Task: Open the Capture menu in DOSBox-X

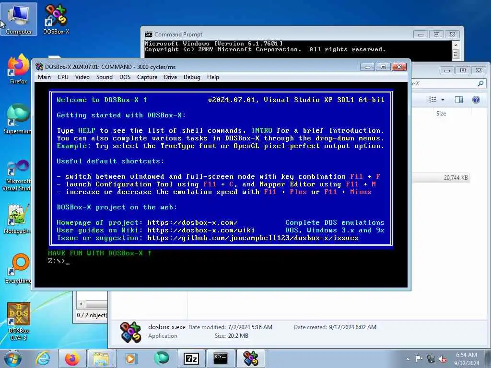Action: click(x=147, y=77)
